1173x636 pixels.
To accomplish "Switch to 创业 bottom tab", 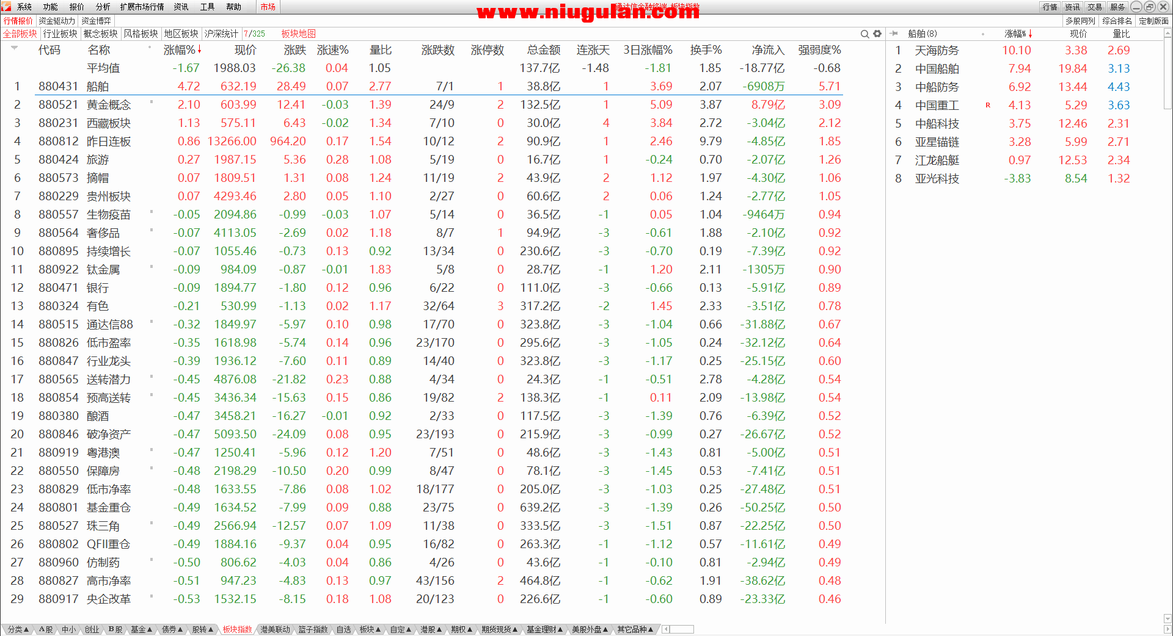I will [x=92, y=629].
